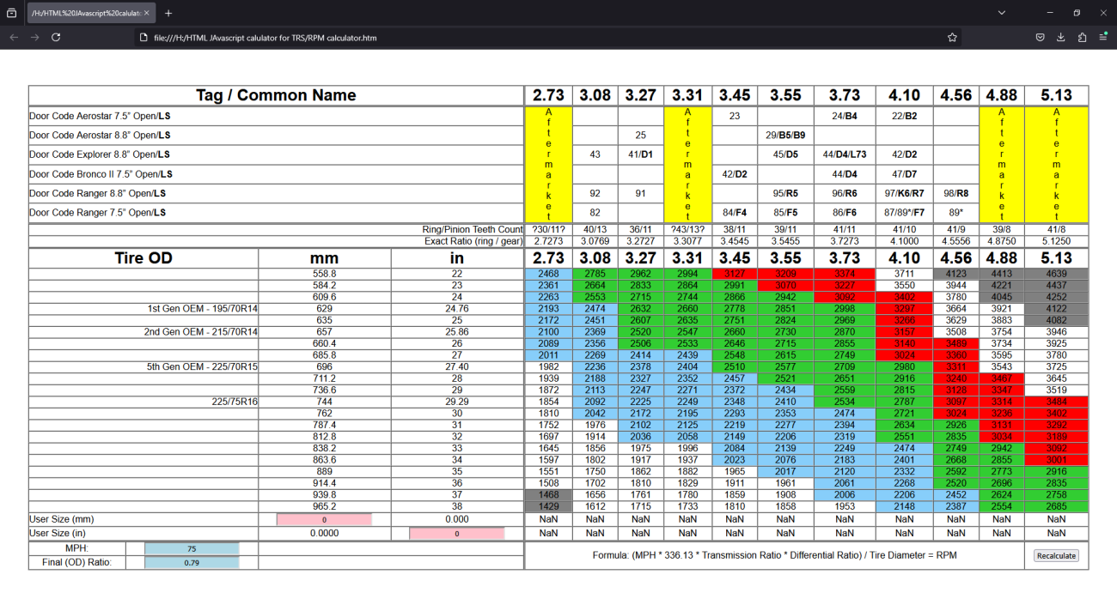The height and width of the screenshot is (605, 1117).
Task: Click the 41/10 teeth count cell
Action: 904,230
